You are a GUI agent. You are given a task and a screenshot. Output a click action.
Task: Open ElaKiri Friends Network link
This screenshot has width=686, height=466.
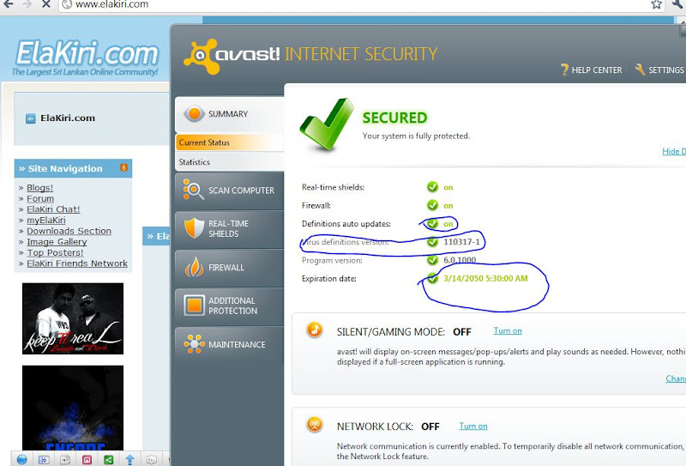pos(77,263)
